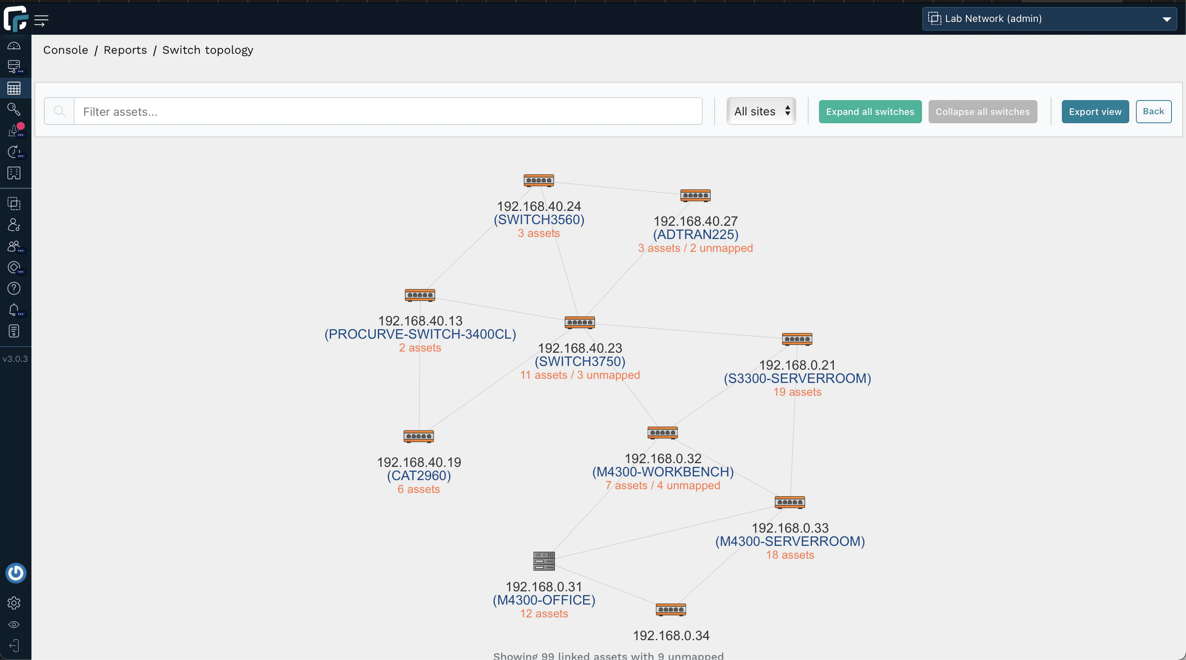Click the logout arrow icon at sidebar bottom
Image resolution: width=1186 pixels, height=660 pixels.
pyautogui.click(x=14, y=645)
